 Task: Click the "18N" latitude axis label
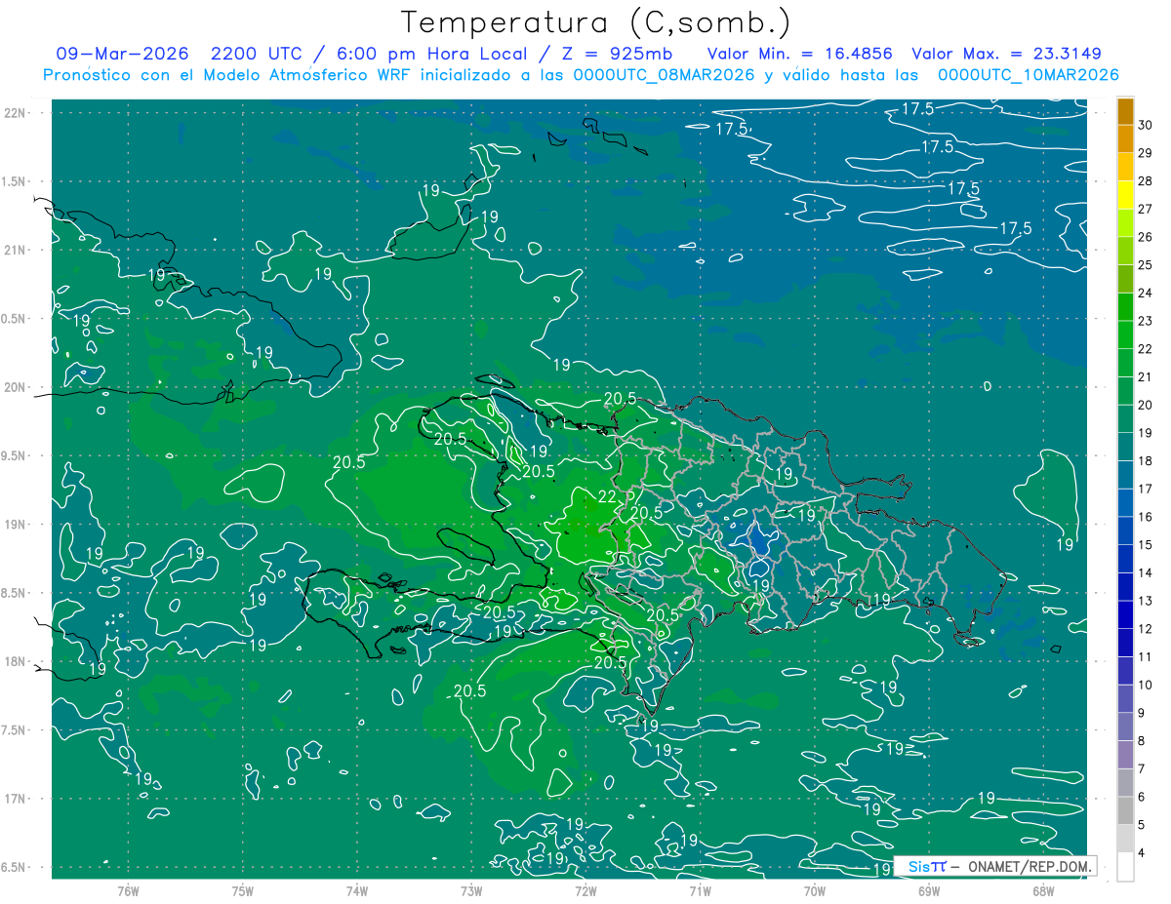(x=13, y=661)
